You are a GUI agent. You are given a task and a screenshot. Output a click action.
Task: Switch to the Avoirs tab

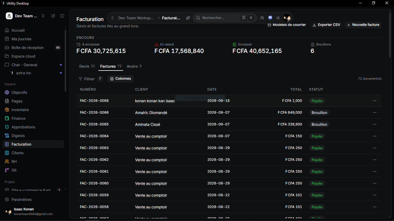tap(134, 66)
